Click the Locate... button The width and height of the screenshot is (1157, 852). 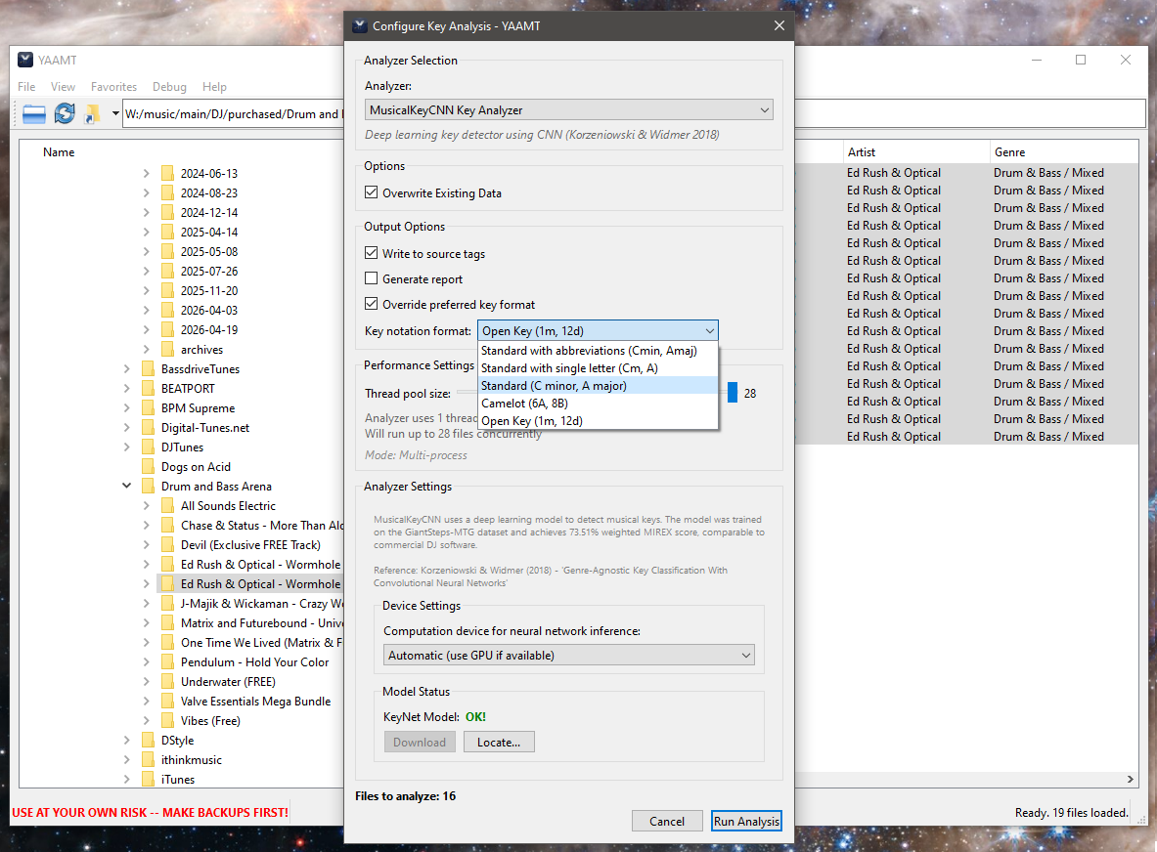click(x=499, y=743)
